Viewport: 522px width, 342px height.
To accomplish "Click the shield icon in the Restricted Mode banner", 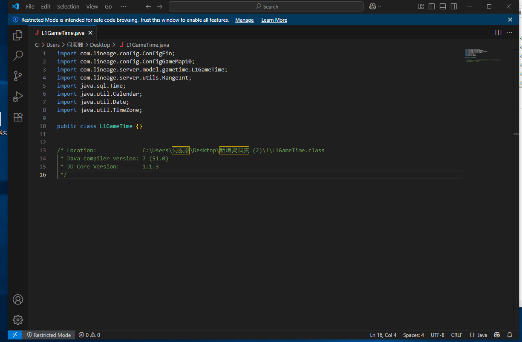I will pos(16,20).
